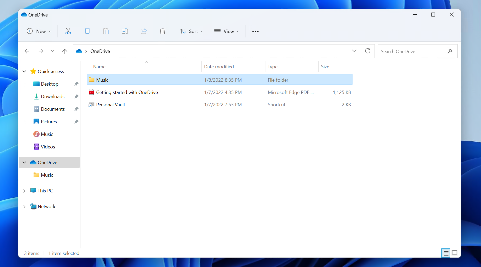Expand the This PC tree node
This screenshot has height=267, width=481.
pos(24,191)
